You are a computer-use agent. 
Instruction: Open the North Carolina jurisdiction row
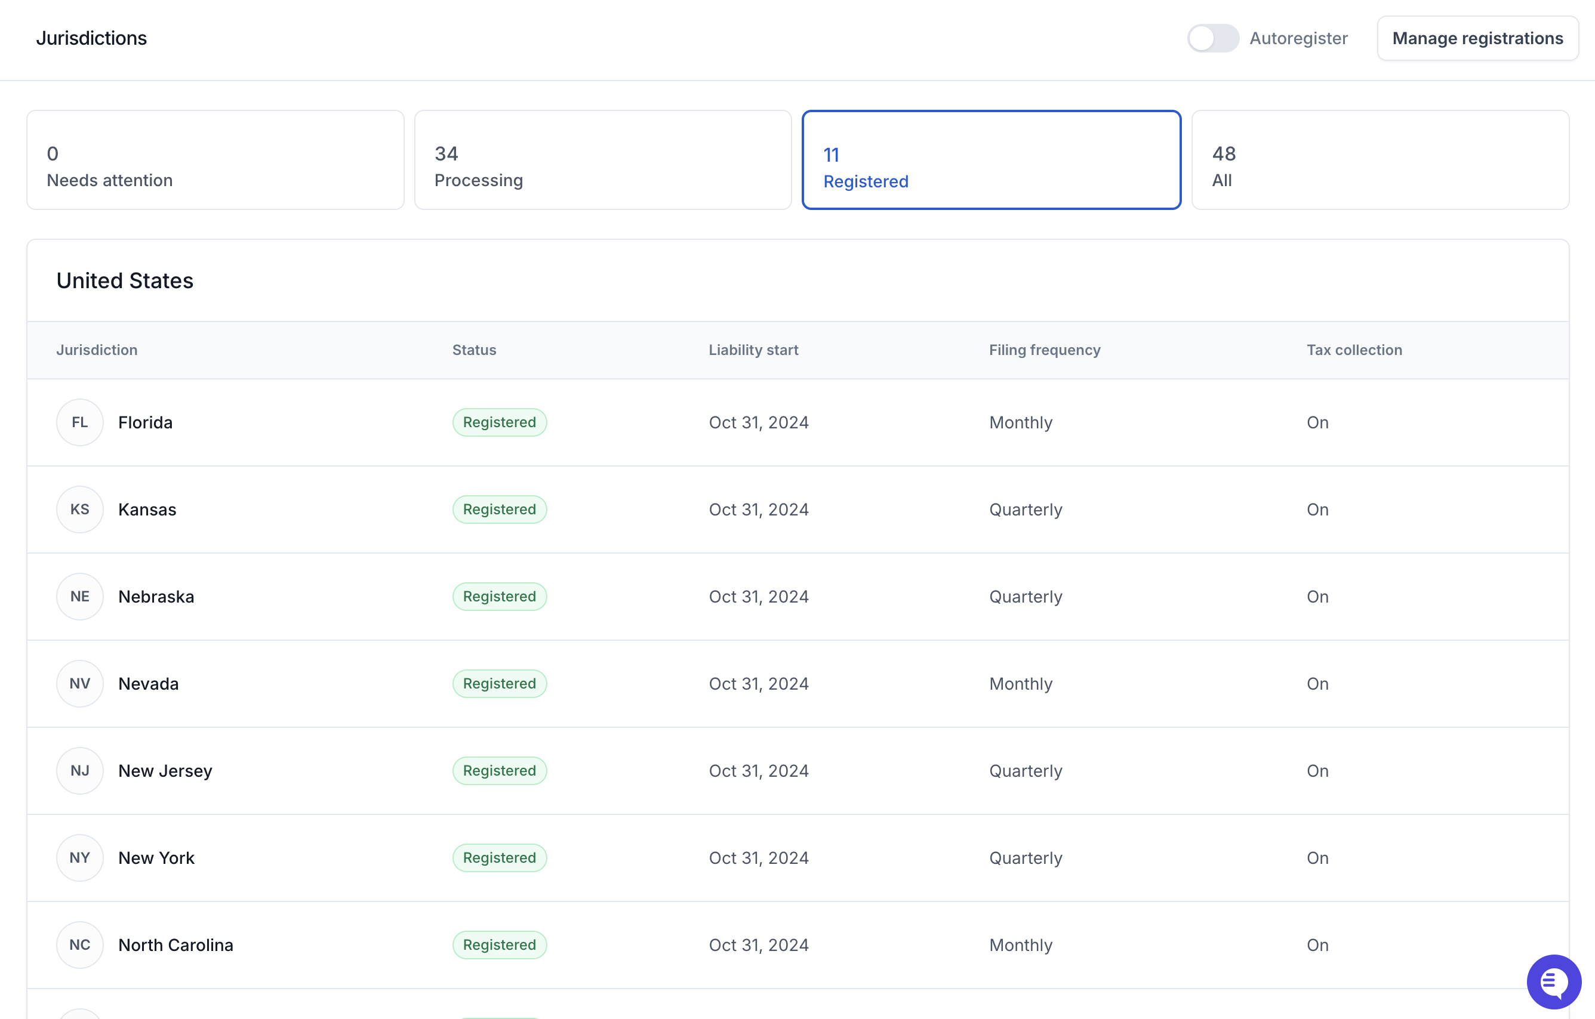pos(797,945)
